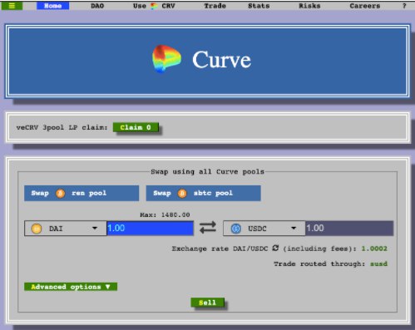Click the exchange rate refresh icon
Image resolution: width=415 pixels, height=330 pixels.
(x=275, y=248)
